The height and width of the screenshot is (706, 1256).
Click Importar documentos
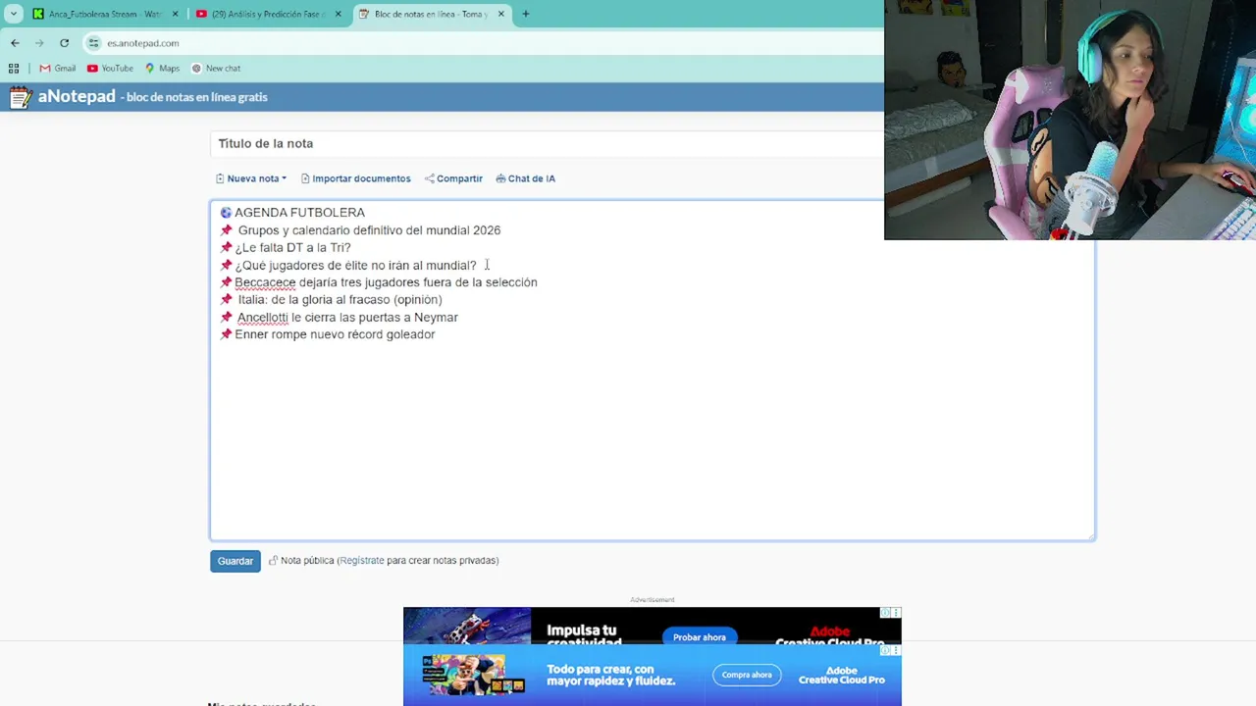tap(355, 178)
